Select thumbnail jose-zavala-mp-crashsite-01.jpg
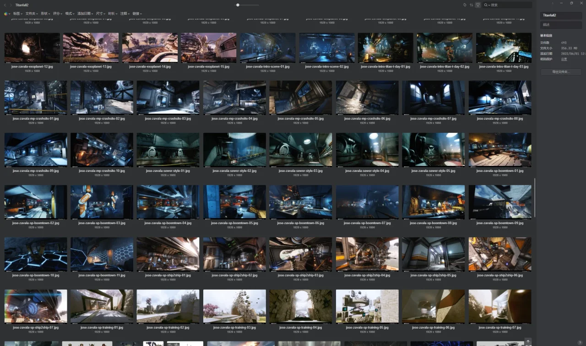Image resolution: width=586 pixels, height=346 pixels. point(36,98)
